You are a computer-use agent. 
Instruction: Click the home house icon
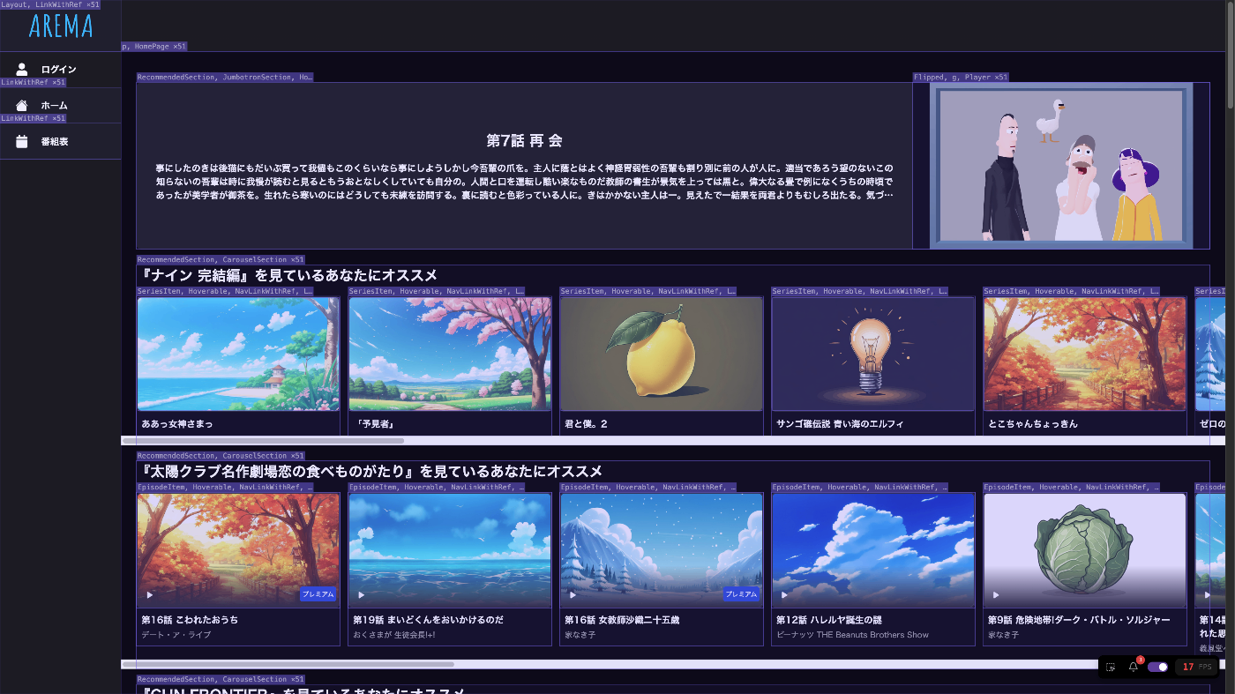pyautogui.click(x=22, y=106)
